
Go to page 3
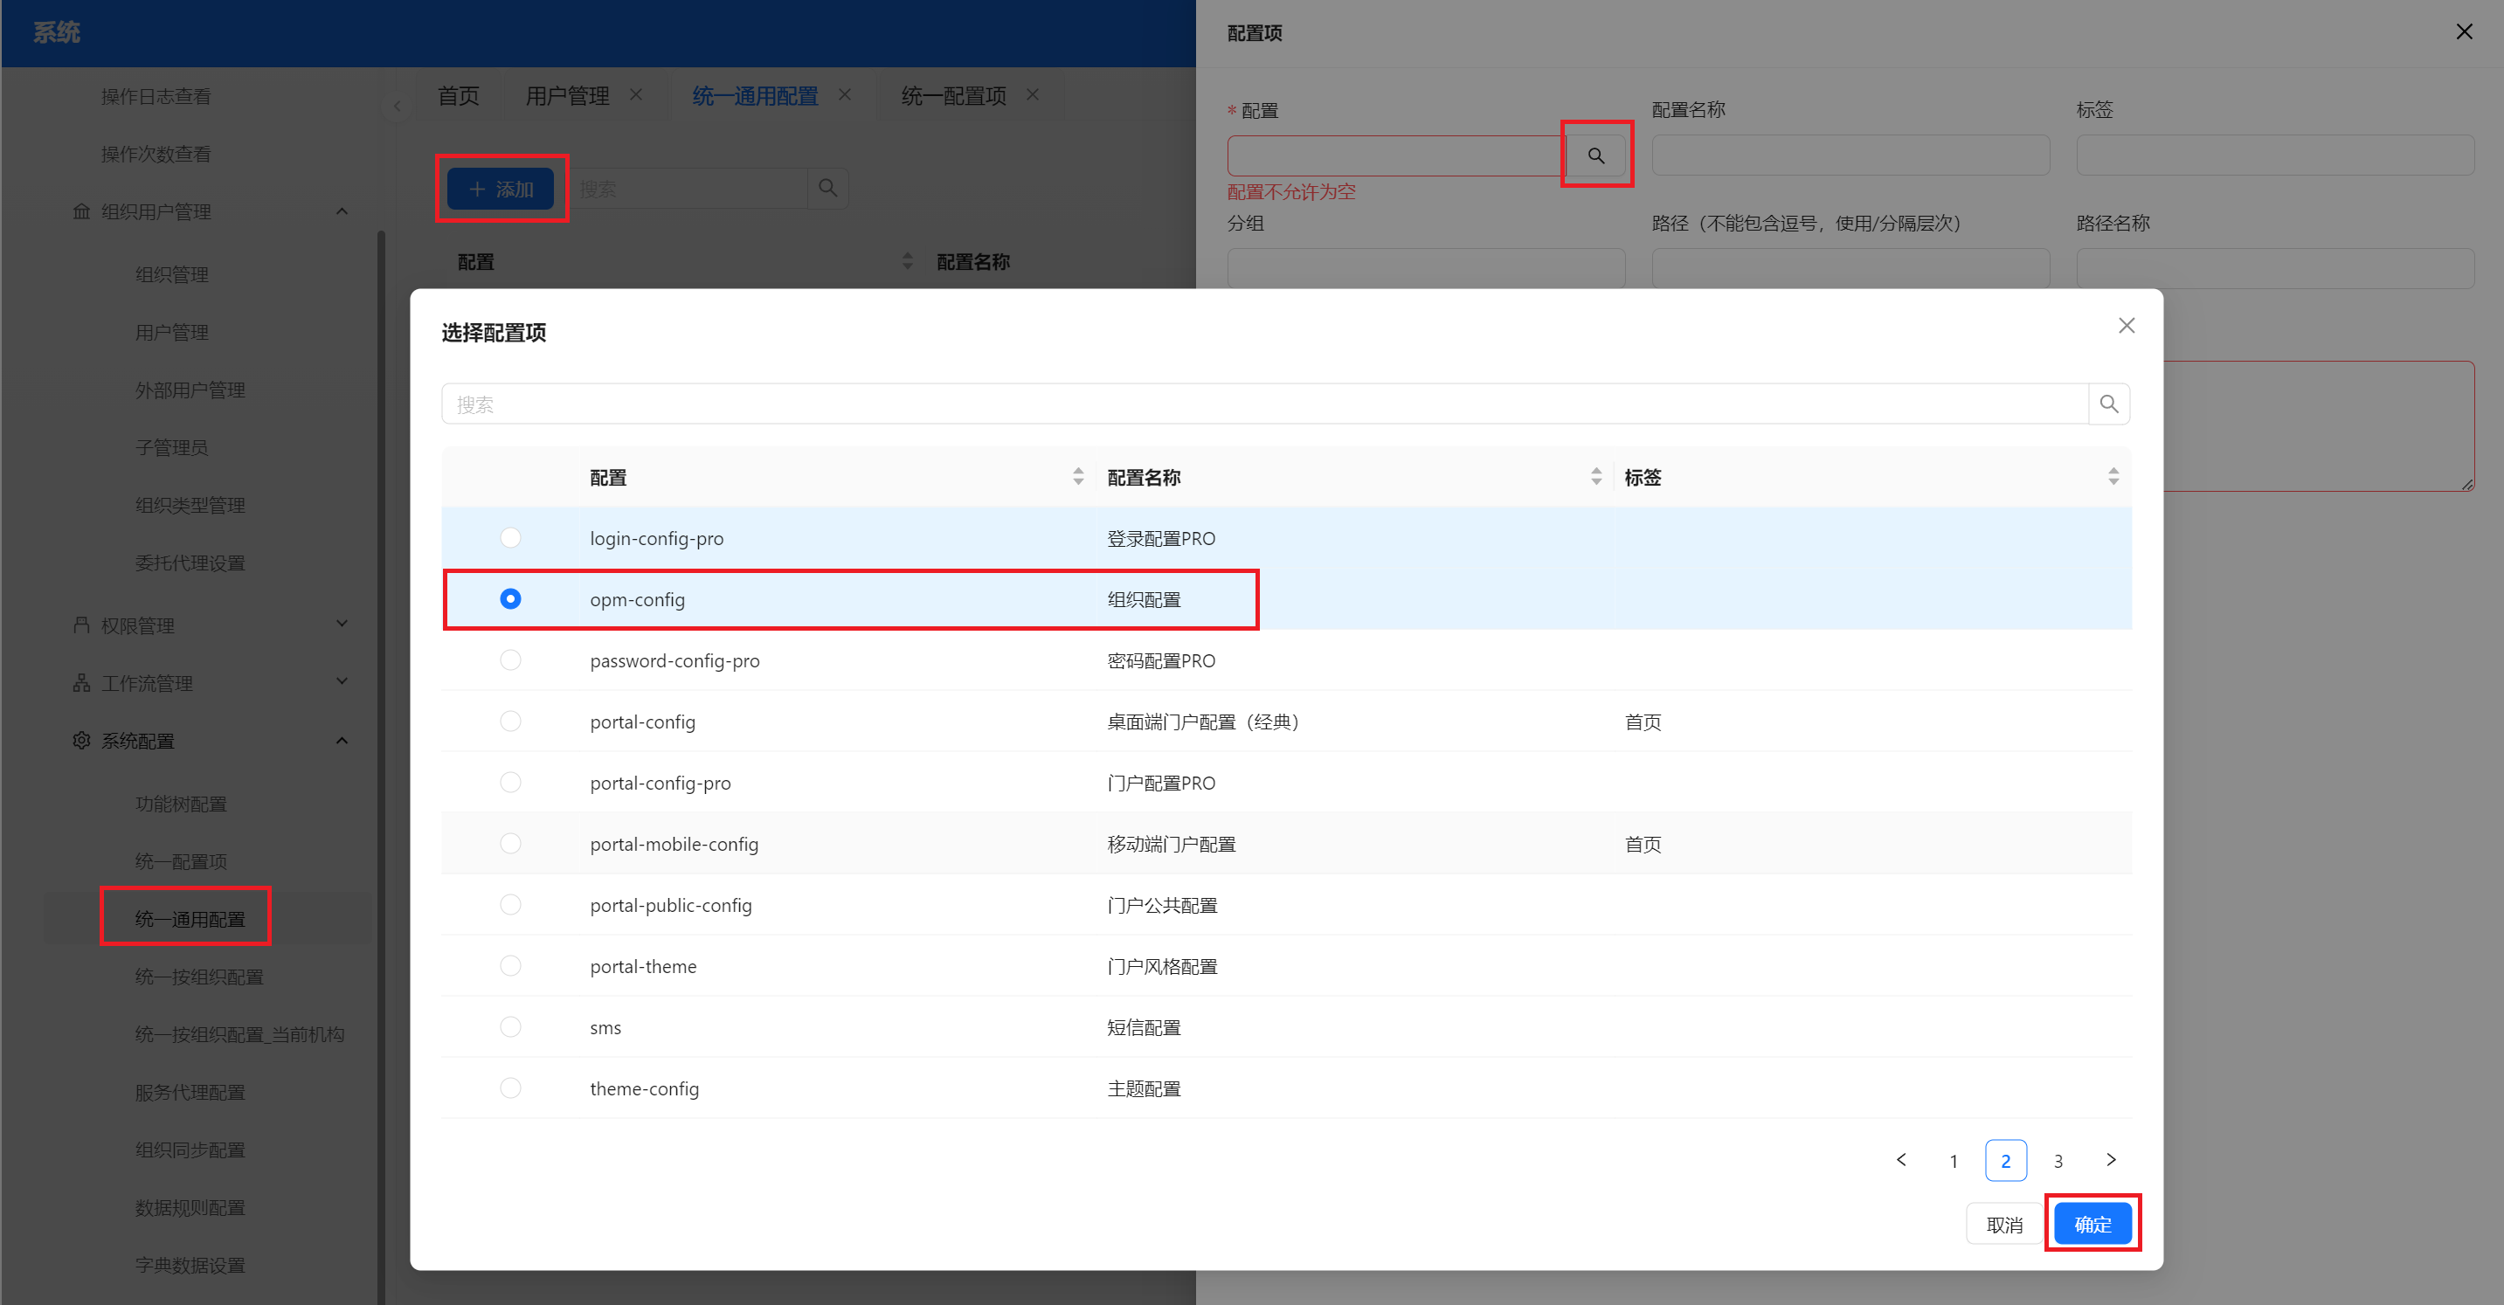click(2058, 1160)
